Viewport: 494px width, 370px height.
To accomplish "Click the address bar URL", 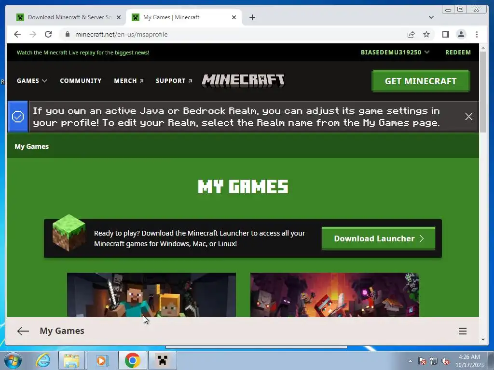I will coord(121,34).
